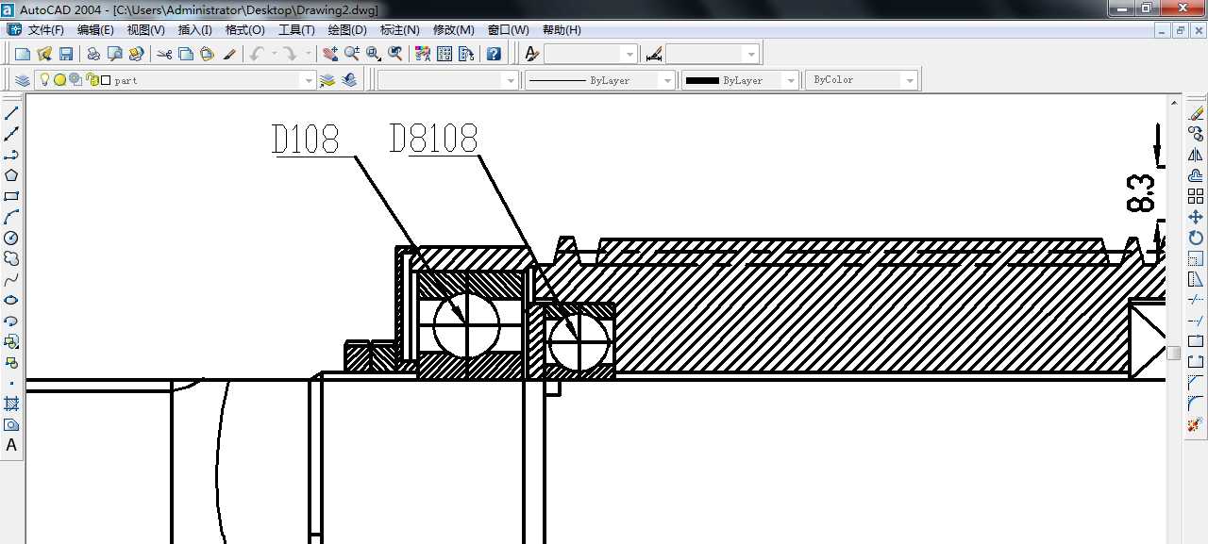1208x544 pixels.
Task: Click the Save icon in the Standard toolbar
Action: (x=66, y=54)
